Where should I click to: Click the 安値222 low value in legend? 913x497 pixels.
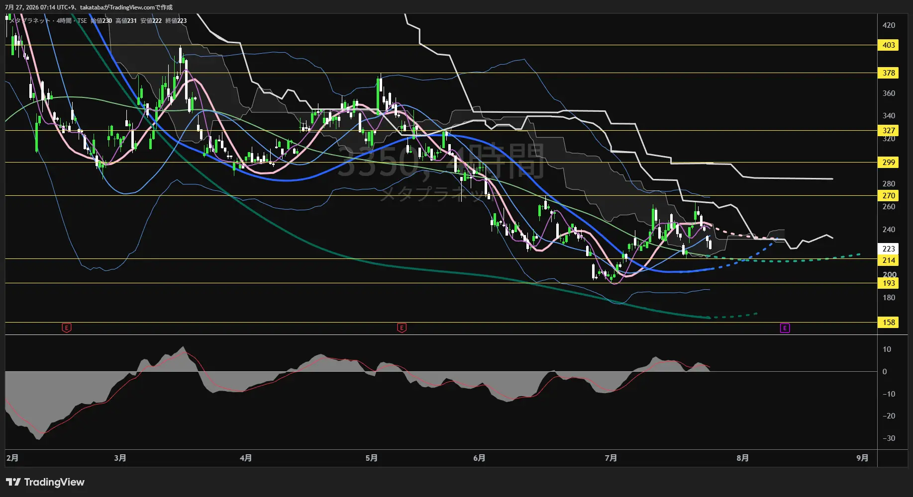pyautogui.click(x=151, y=21)
